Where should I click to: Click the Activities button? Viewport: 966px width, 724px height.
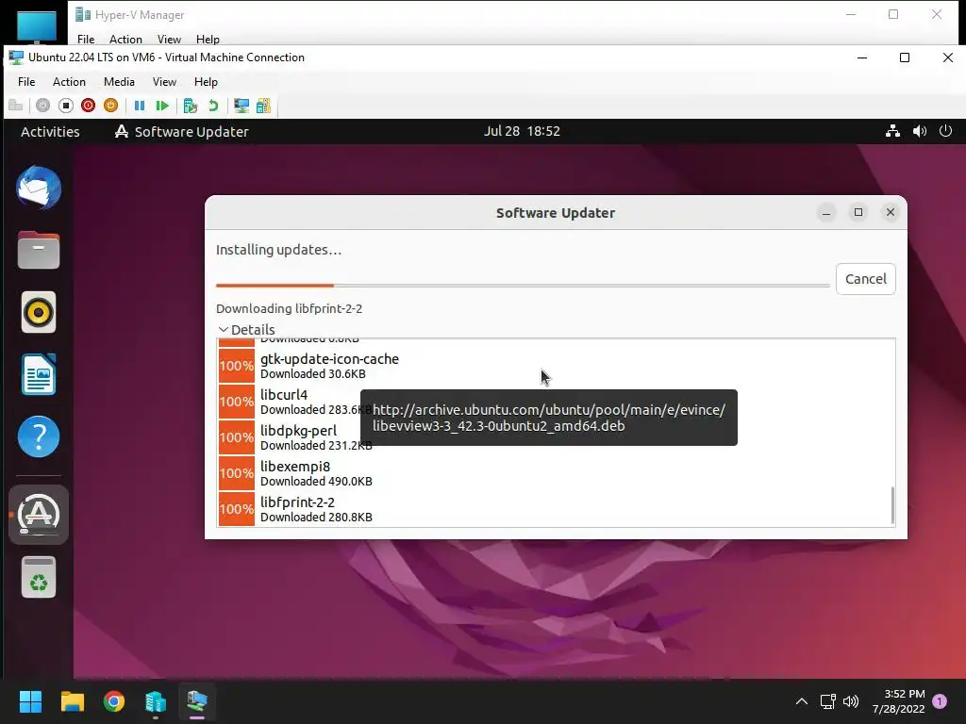50,132
